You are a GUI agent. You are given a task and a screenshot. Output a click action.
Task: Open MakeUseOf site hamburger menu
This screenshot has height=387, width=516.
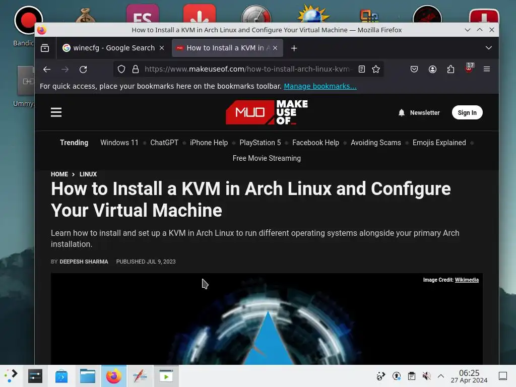pos(56,112)
